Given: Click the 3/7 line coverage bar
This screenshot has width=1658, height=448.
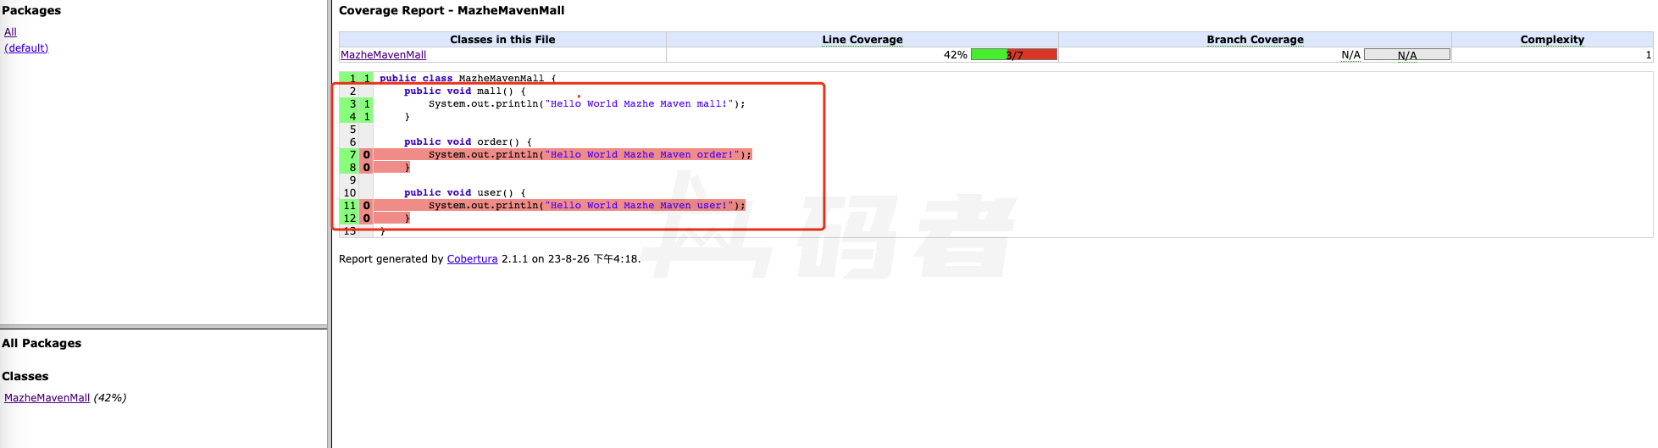Looking at the screenshot, I should [x=1013, y=55].
